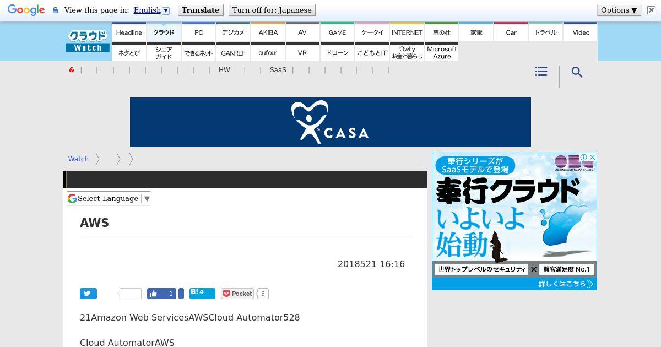Click the SaaS category link
This screenshot has width=661, height=347.
pyautogui.click(x=278, y=70)
